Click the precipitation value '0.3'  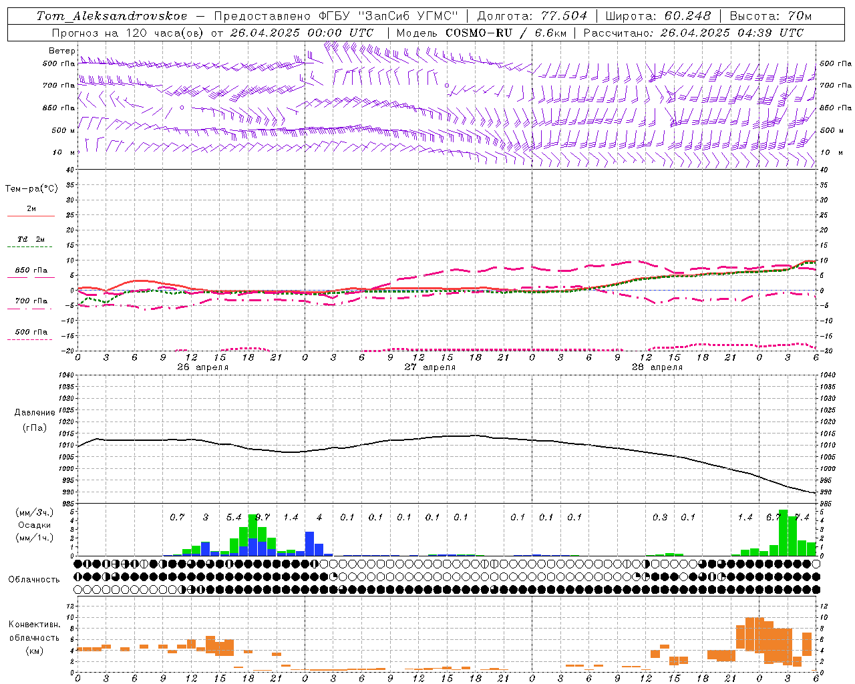pos(660,517)
